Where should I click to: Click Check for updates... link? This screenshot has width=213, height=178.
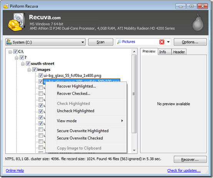pos(184,171)
